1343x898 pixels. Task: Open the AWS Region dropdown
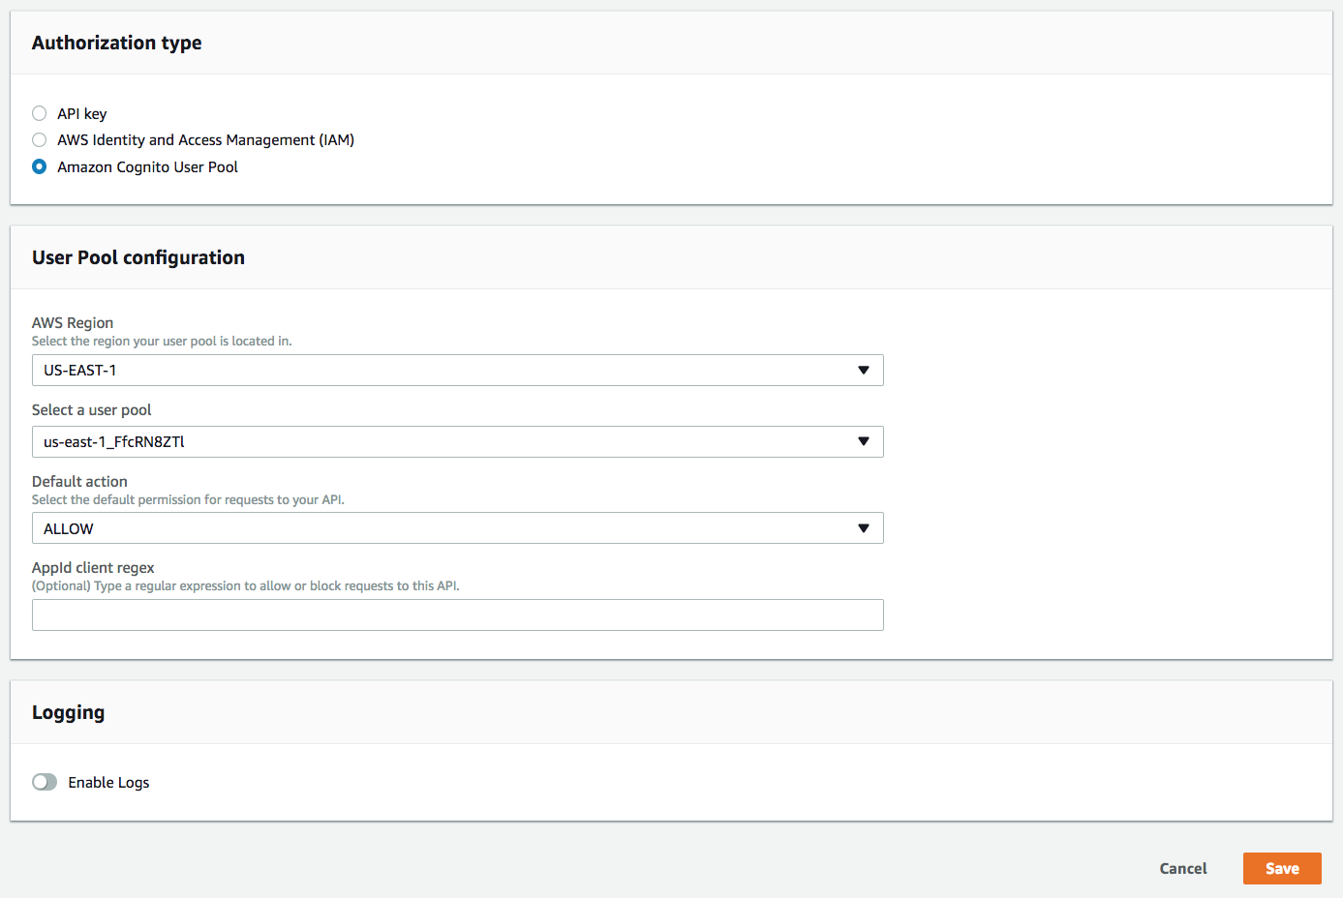[x=457, y=370]
